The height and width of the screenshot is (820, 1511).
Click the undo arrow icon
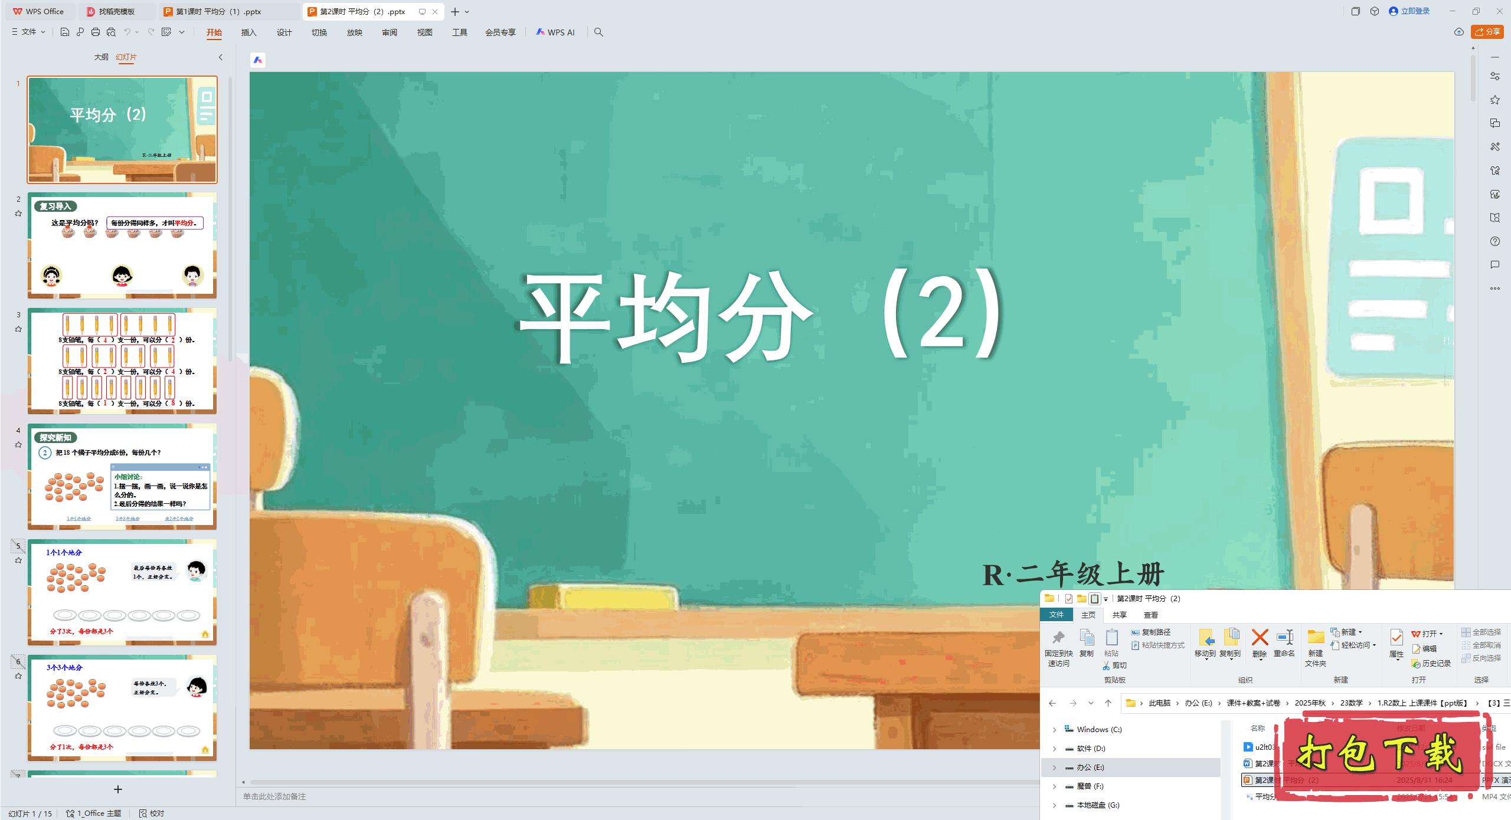pos(127,32)
